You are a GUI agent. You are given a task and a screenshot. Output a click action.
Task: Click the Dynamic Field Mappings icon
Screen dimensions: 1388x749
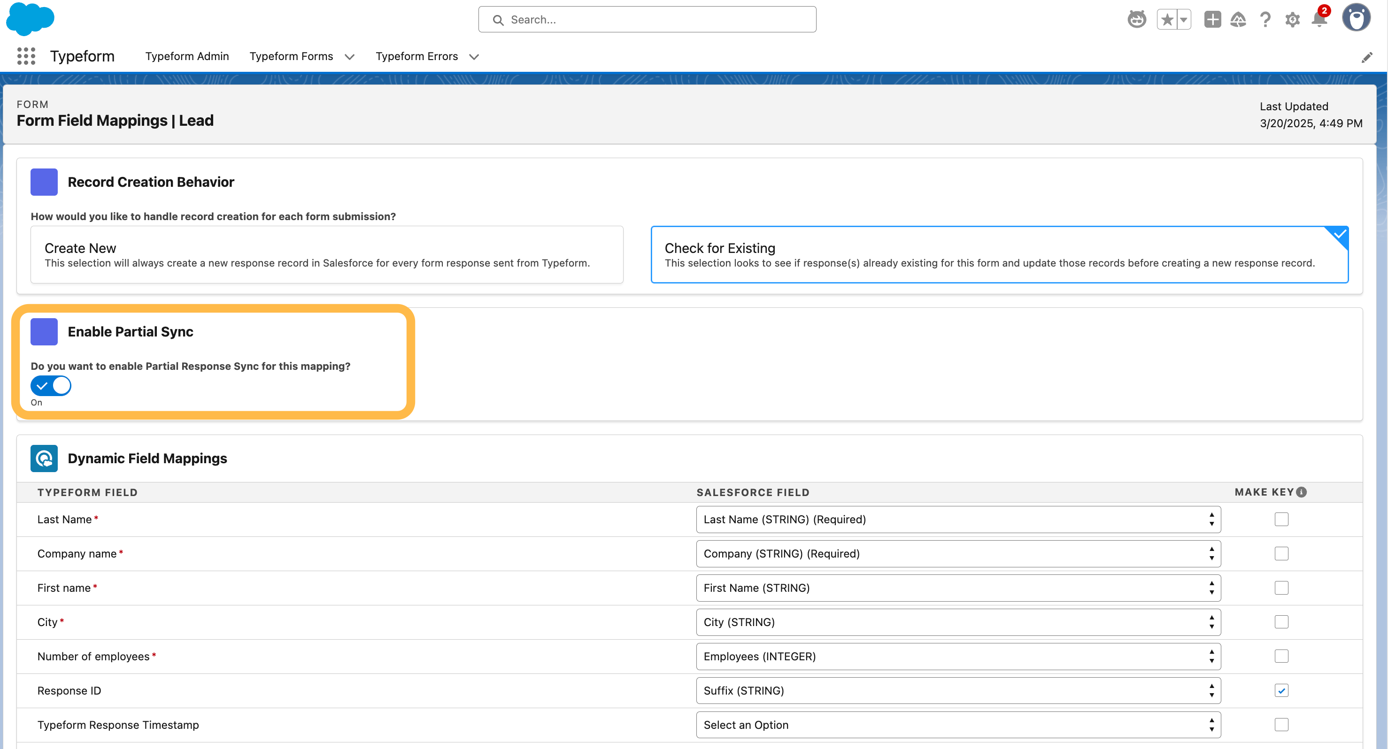pos(44,458)
